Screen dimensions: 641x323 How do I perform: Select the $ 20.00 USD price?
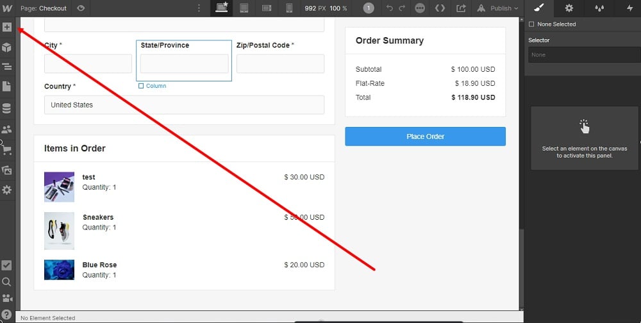(x=304, y=265)
